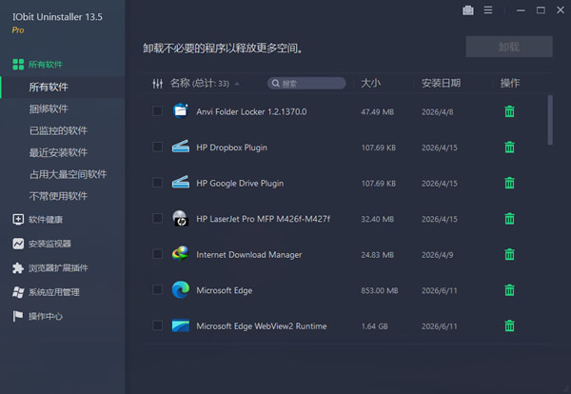Open 安装监视器 section
Screen dimensions: 571x394
pyautogui.click(x=49, y=244)
